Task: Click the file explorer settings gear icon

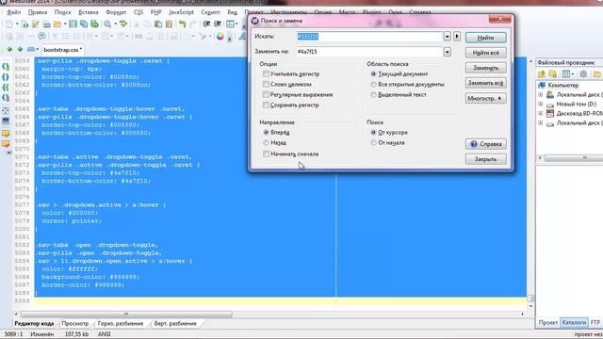Action: pyautogui.click(x=583, y=73)
